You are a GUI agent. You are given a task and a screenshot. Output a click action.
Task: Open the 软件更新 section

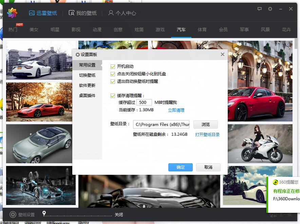click(88, 85)
